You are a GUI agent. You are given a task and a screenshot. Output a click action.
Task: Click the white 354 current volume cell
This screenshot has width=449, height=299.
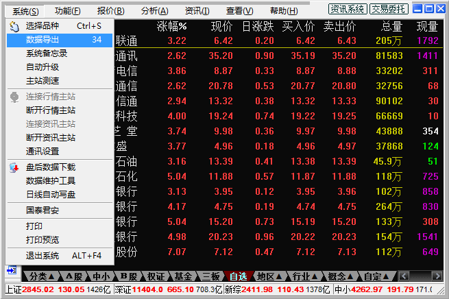[430, 131]
